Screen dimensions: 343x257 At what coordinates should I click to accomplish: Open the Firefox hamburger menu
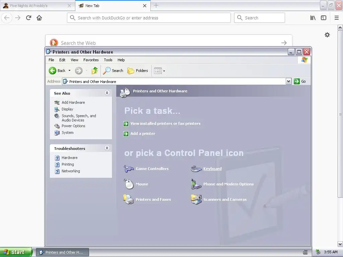[x=337, y=18]
